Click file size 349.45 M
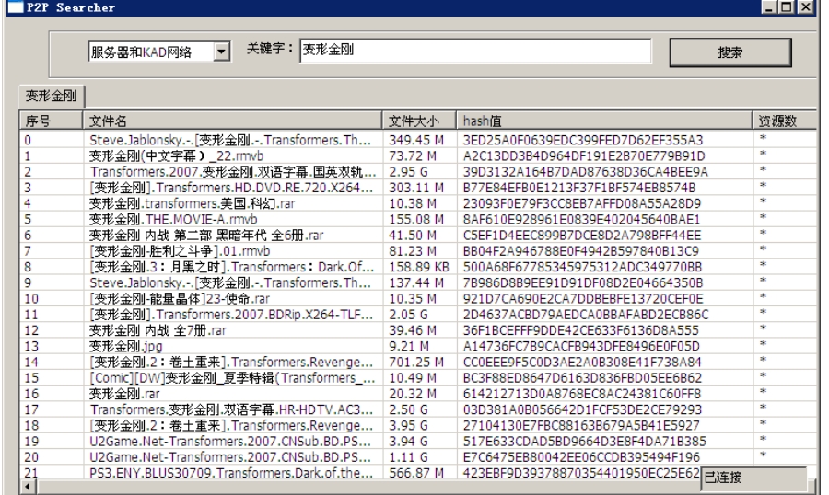829x495 pixels. [x=416, y=140]
